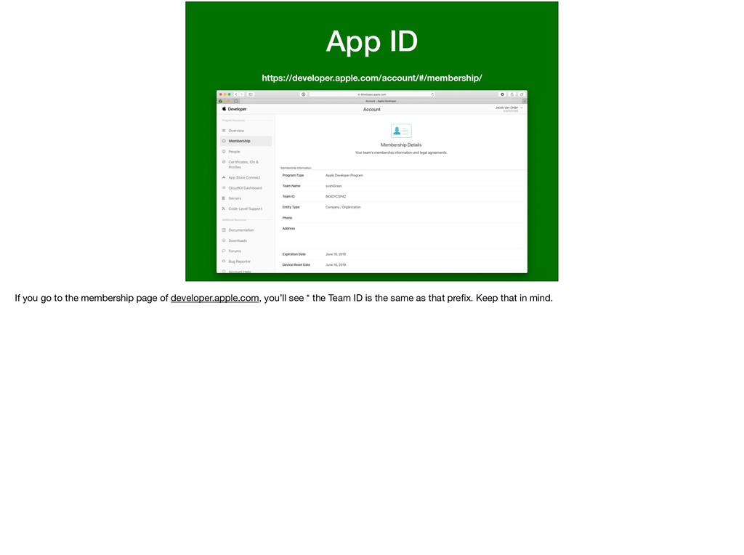This screenshot has height=555, width=744.
Task: Go forward using Safari's forward arrow
Action: point(241,94)
